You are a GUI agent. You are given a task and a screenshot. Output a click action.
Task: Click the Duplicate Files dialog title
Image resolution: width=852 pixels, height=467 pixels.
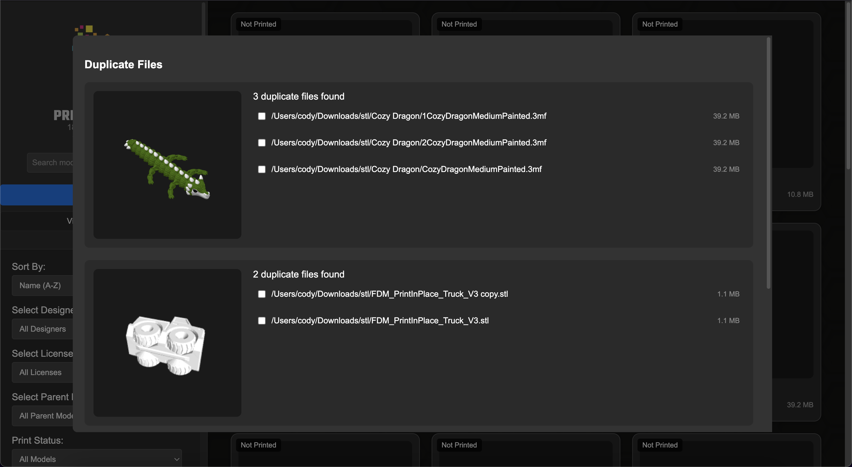123,64
